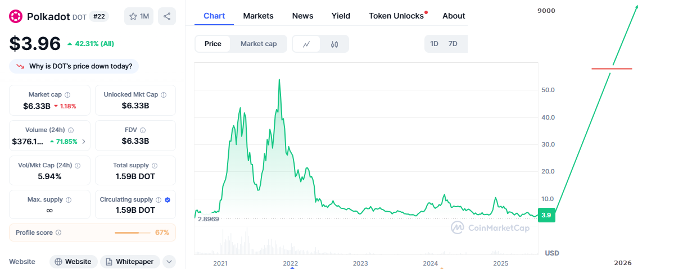Expand Volume (24h) details chevron
The image size is (683, 269).
click(x=84, y=142)
